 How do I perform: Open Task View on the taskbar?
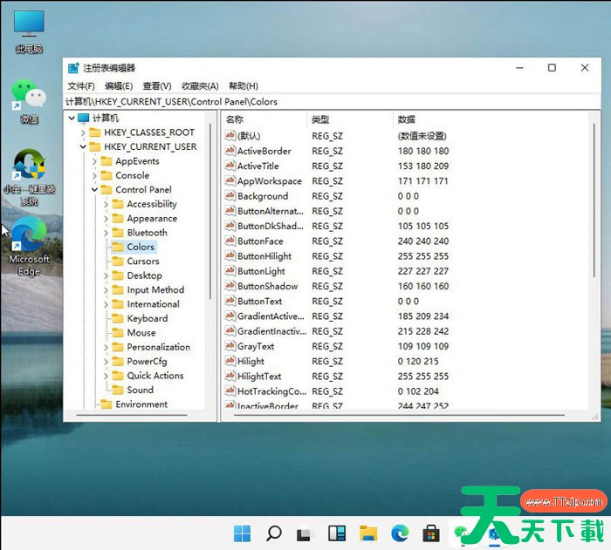point(305,533)
